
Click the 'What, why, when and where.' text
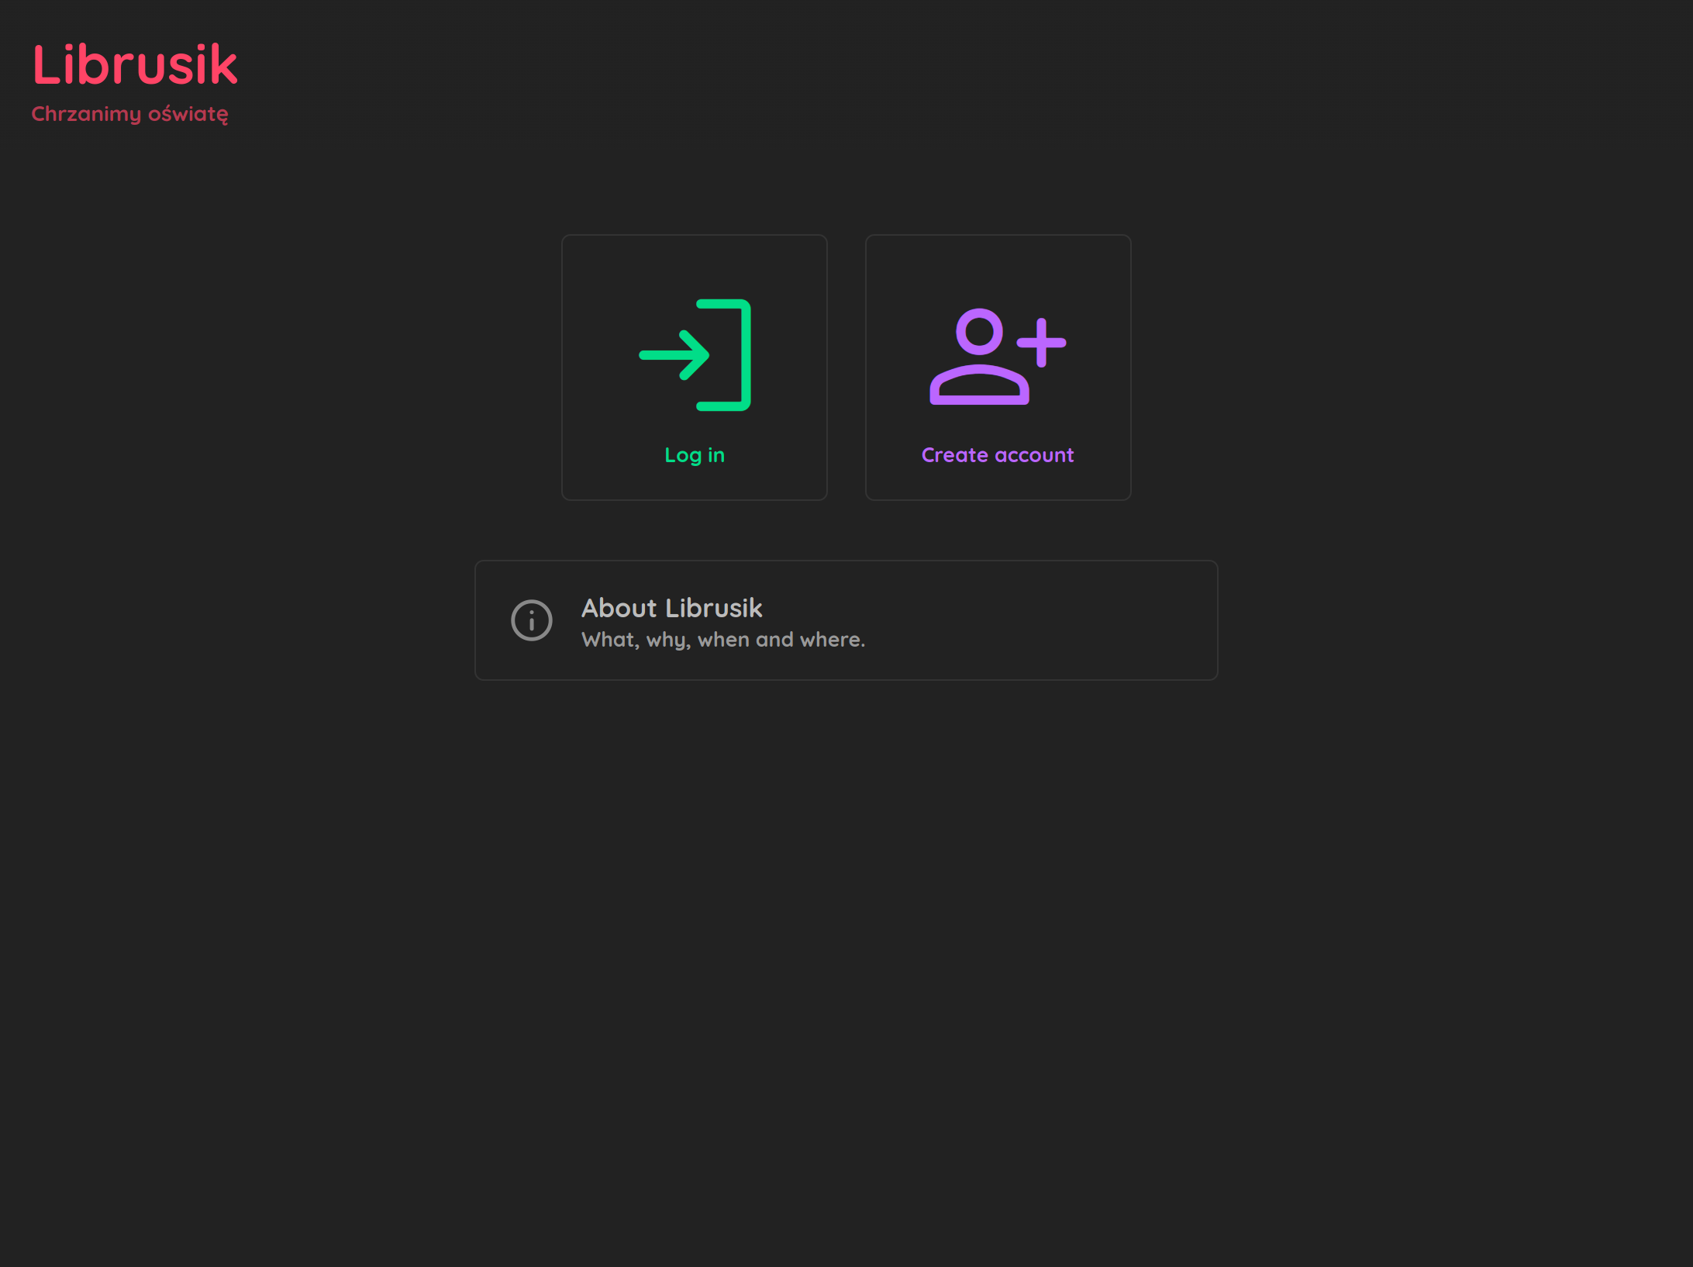722,640
